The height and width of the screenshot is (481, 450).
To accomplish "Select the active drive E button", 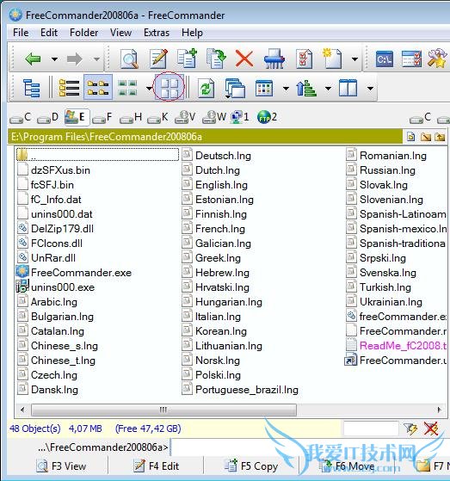I will [x=77, y=117].
